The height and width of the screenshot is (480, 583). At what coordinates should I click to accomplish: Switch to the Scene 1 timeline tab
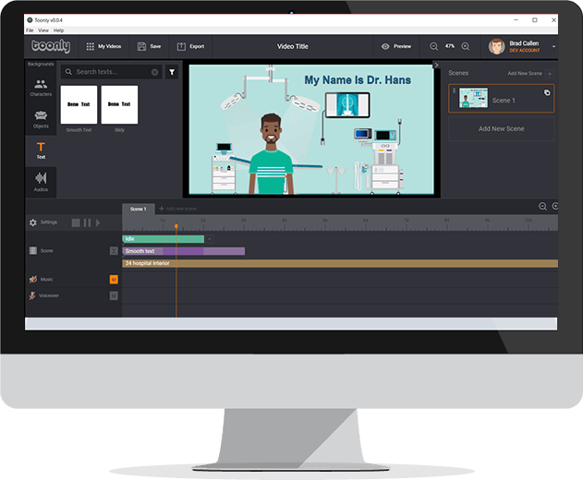[x=139, y=209]
